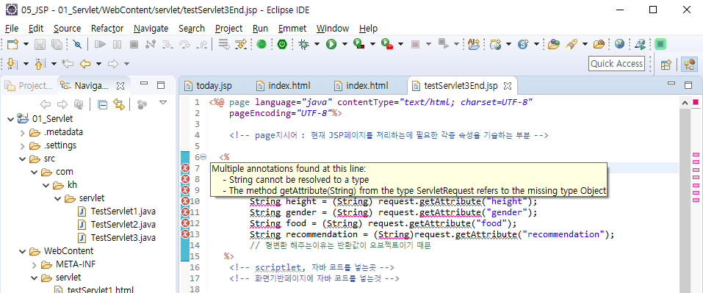Toggle Skip All Breakpoints
This screenshot has height=293, width=703.
tap(78, 44)
